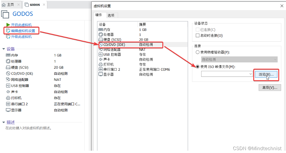Screen dimensions: 286x153
Task: Click the 打印机 icon in the settings dialog
Action: (101, 64)
